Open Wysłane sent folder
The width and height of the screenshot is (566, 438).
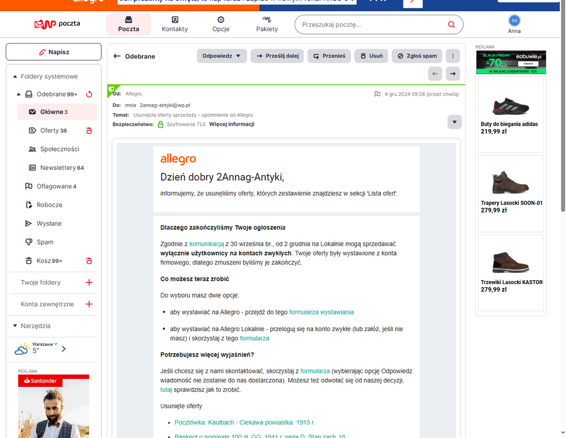49,224
